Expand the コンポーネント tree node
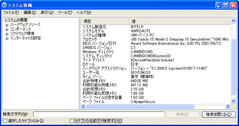Screen dimensions: 239x126 click(7, 29)
